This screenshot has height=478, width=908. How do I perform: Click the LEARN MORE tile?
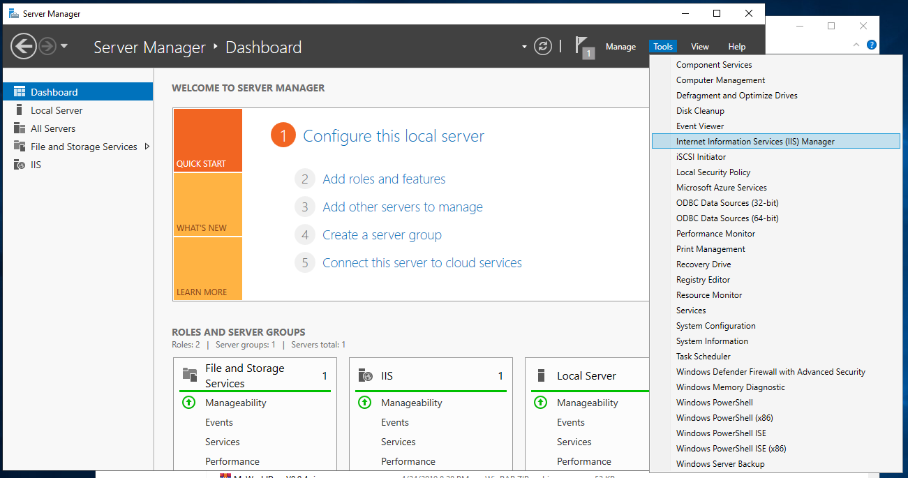tap(208, 269)
